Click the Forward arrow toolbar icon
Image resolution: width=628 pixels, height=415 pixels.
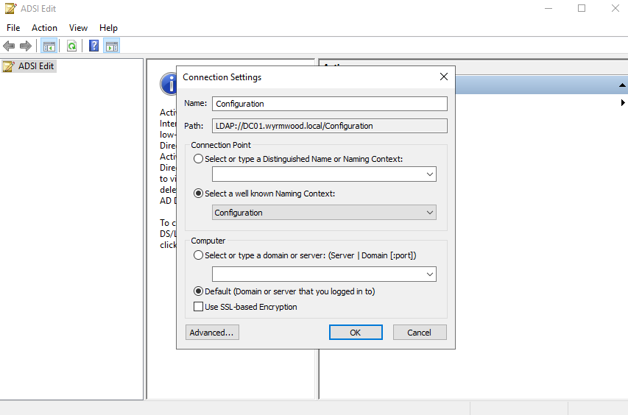[x=26, y=46]
